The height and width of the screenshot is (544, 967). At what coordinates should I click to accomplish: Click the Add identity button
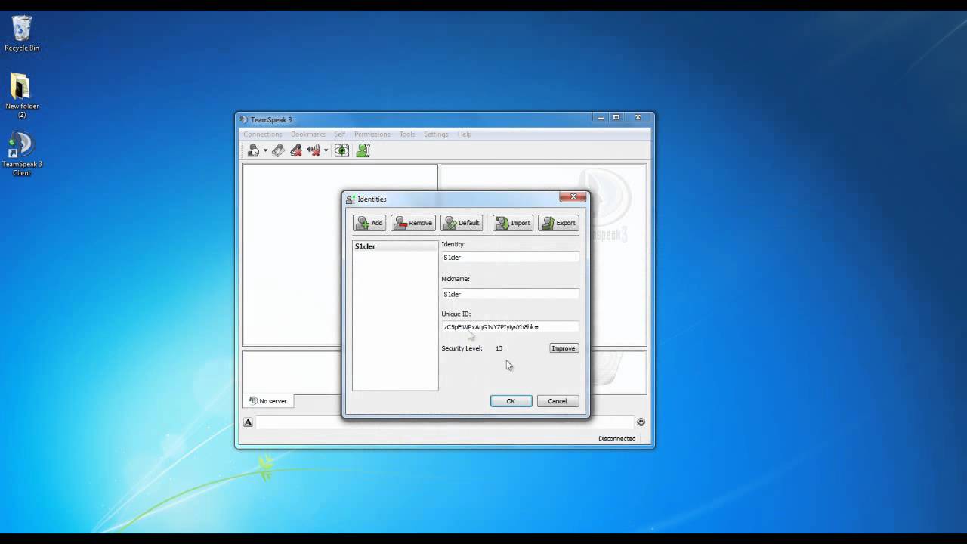tap(369, 223)
